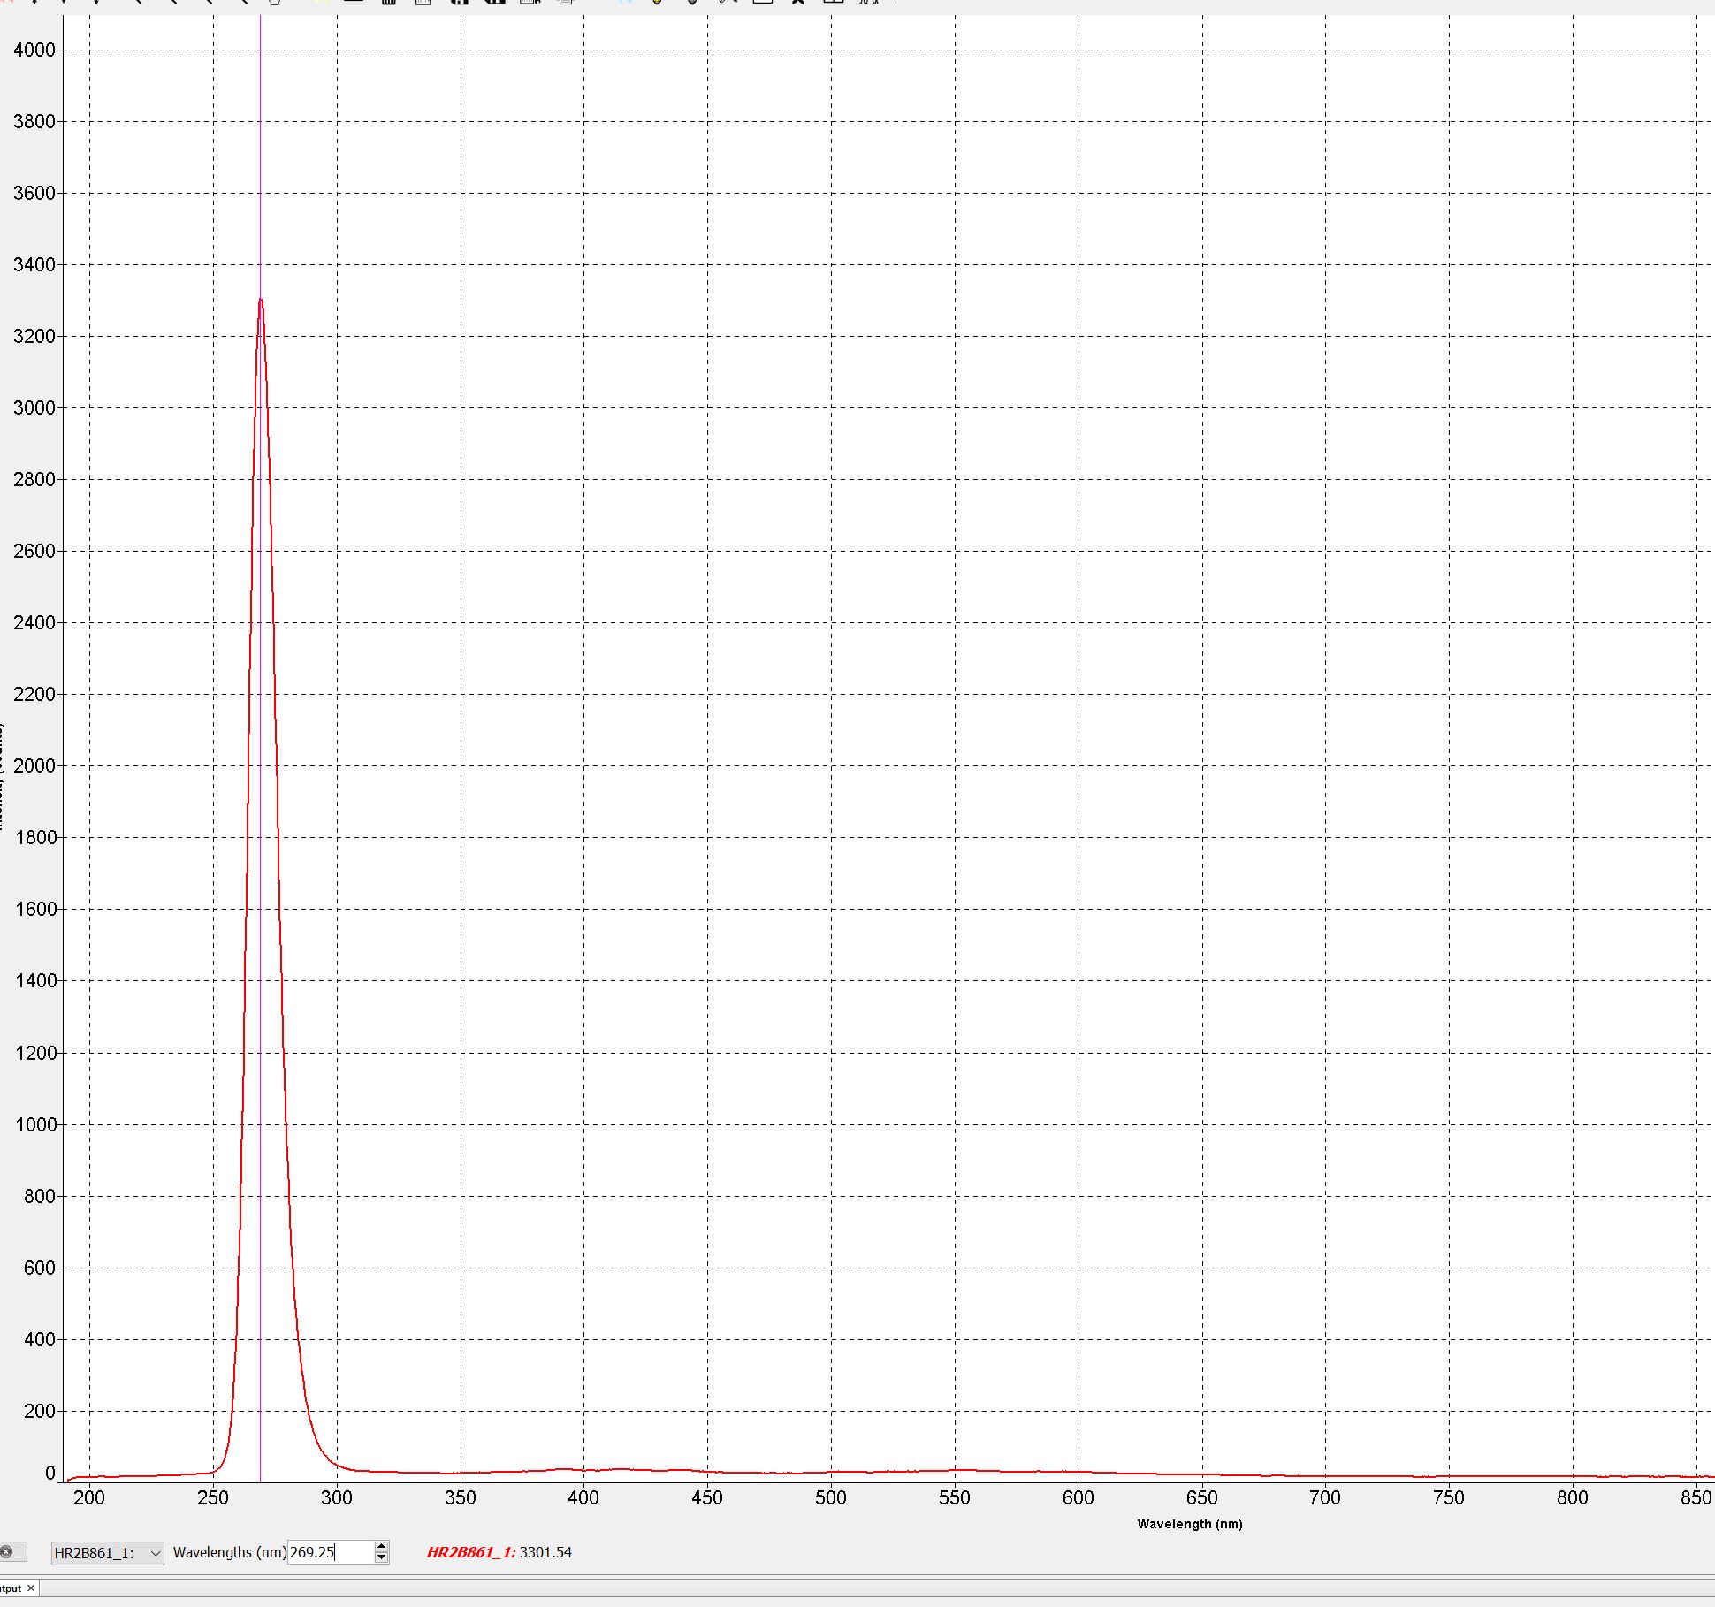Increase the wavelength with the up stepper arrow
Viewport: 1715px width, 1607px height.
point(381,1546)
